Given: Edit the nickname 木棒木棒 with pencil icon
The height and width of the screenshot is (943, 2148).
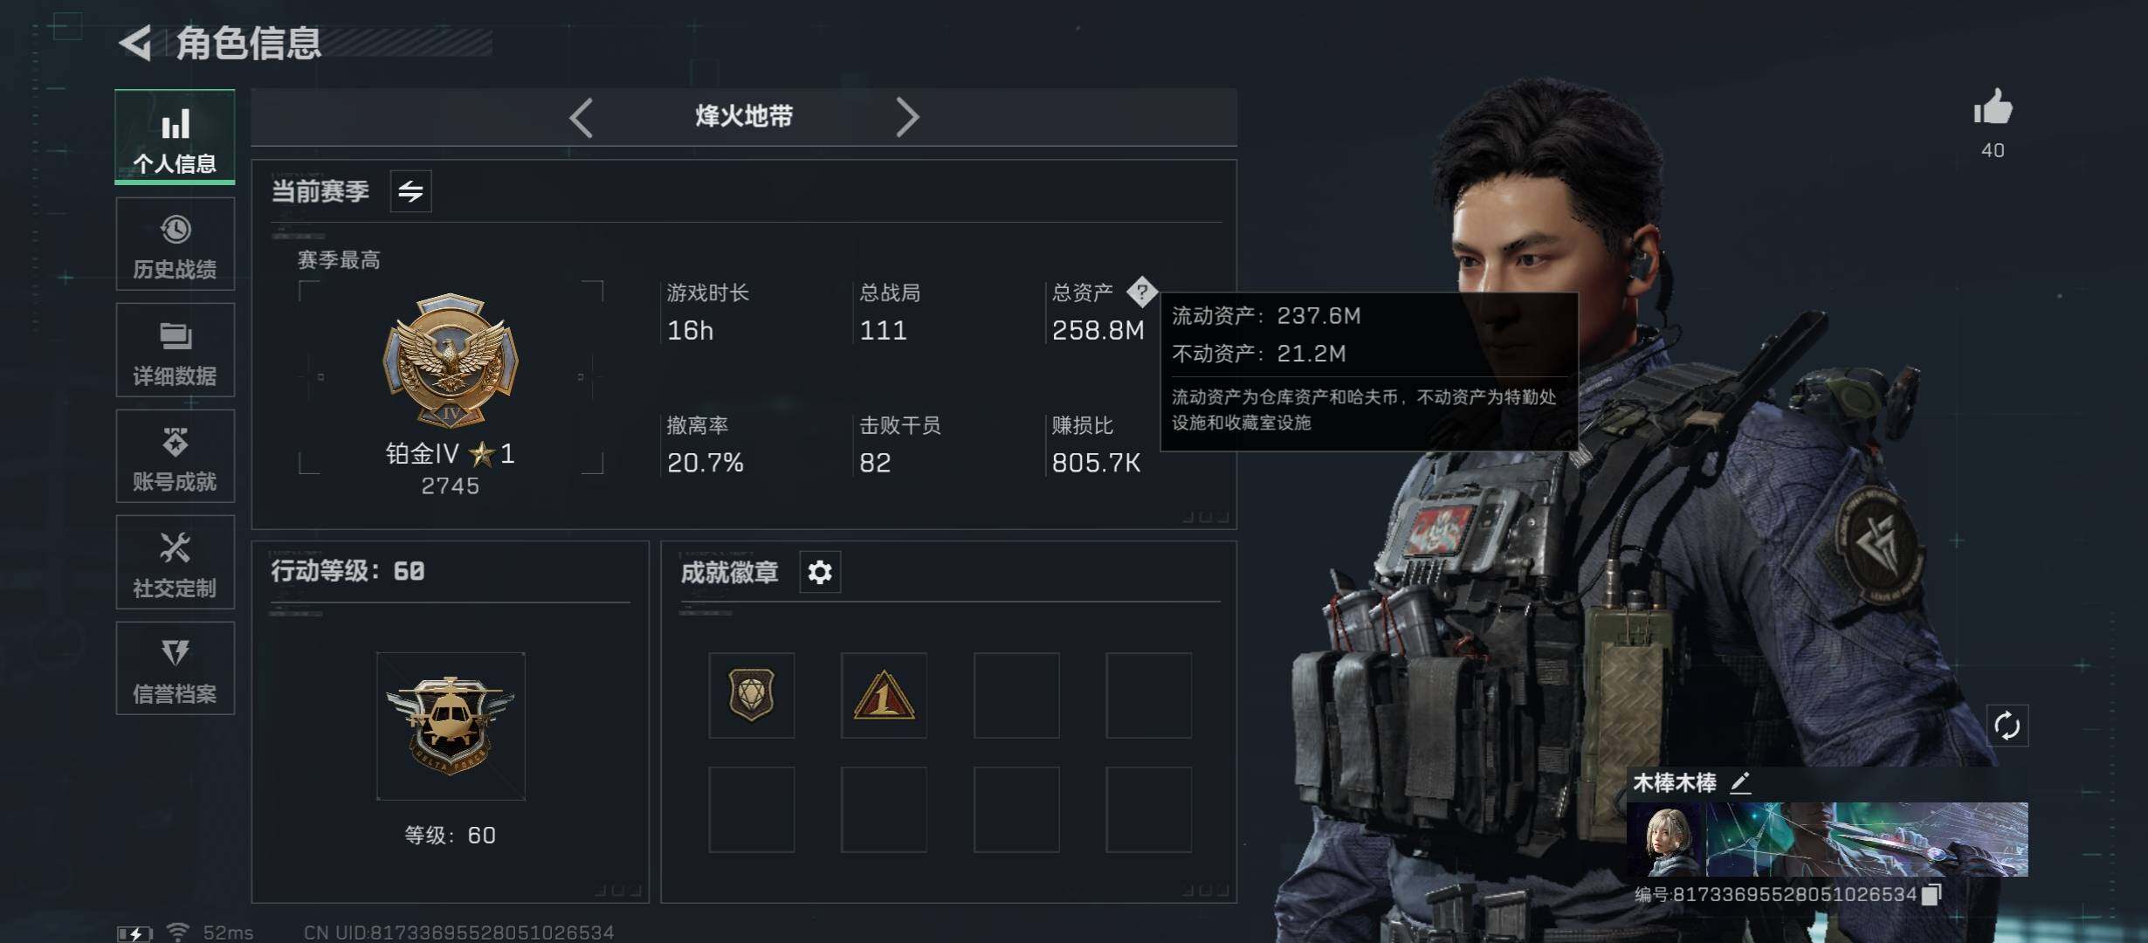Looking at the screenshot, I should (1740, 782).
